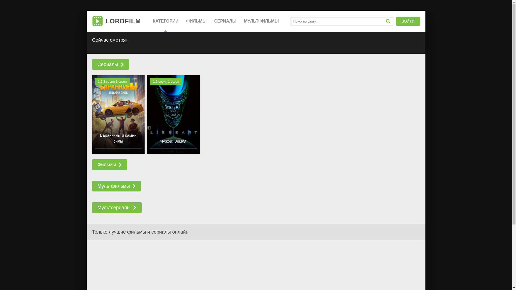
Task: Open the МУЛЬТФИЛЬМЫ menu item
Action: point(261,21)
